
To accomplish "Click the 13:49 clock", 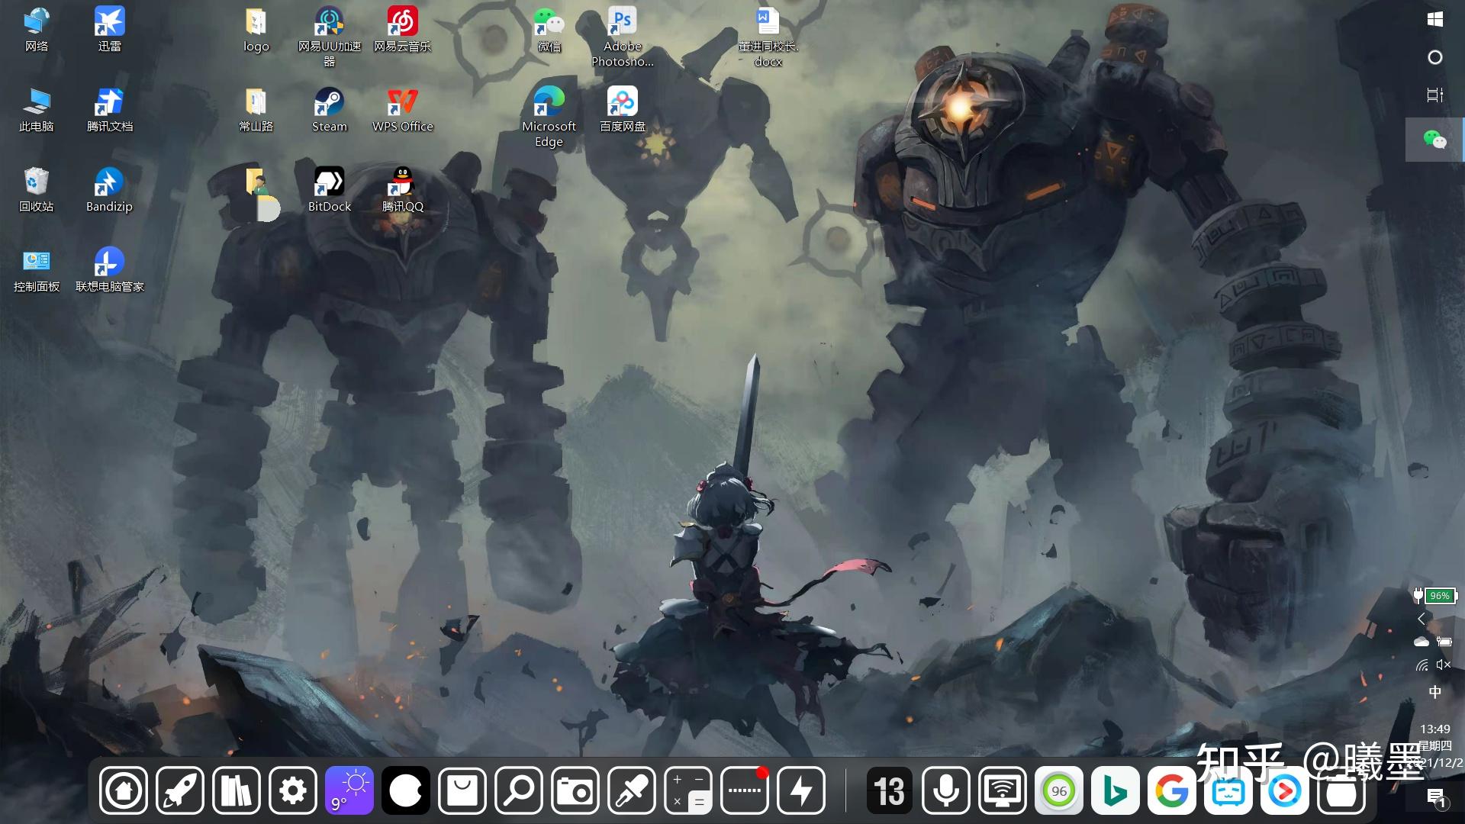I will (x=1435, y=729).
